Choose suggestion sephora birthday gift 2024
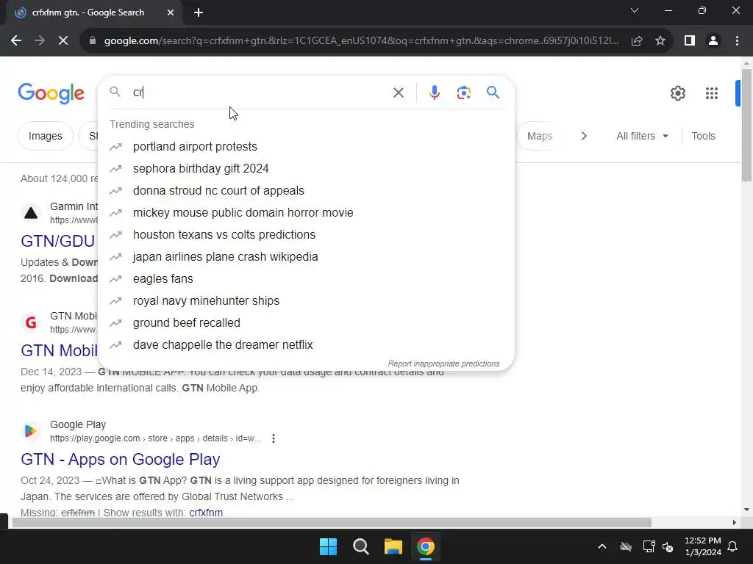The height and width of the screenshot is (564, 753). (x=306, y=169)
